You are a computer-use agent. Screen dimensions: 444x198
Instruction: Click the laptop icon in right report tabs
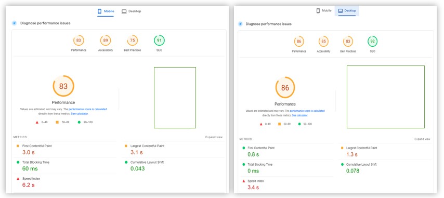pos(341,11)
